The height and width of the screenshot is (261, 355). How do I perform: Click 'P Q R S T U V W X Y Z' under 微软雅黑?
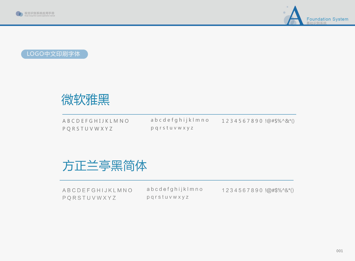[x=88, y=129]
